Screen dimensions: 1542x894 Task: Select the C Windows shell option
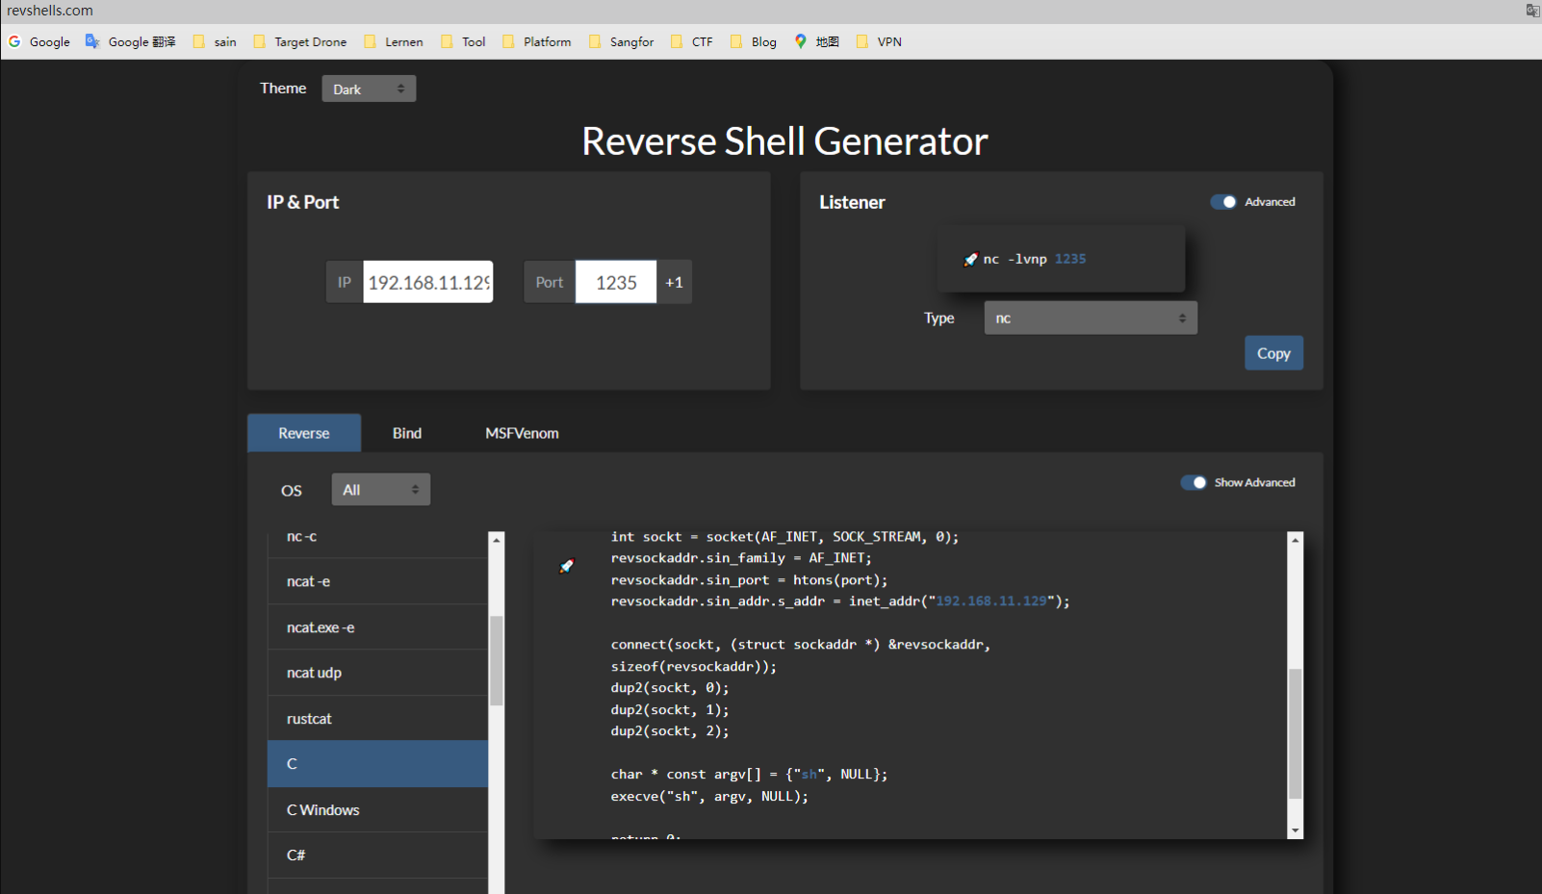pos(377,809)
